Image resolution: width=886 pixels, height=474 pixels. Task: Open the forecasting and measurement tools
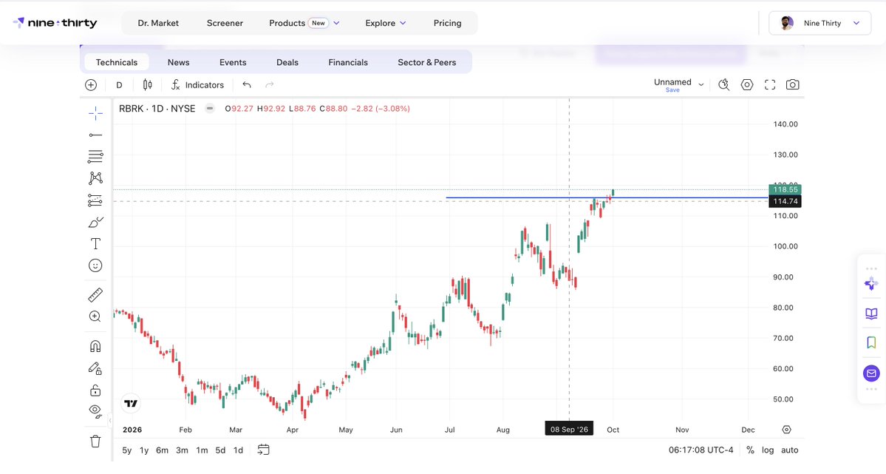[95, 200]
